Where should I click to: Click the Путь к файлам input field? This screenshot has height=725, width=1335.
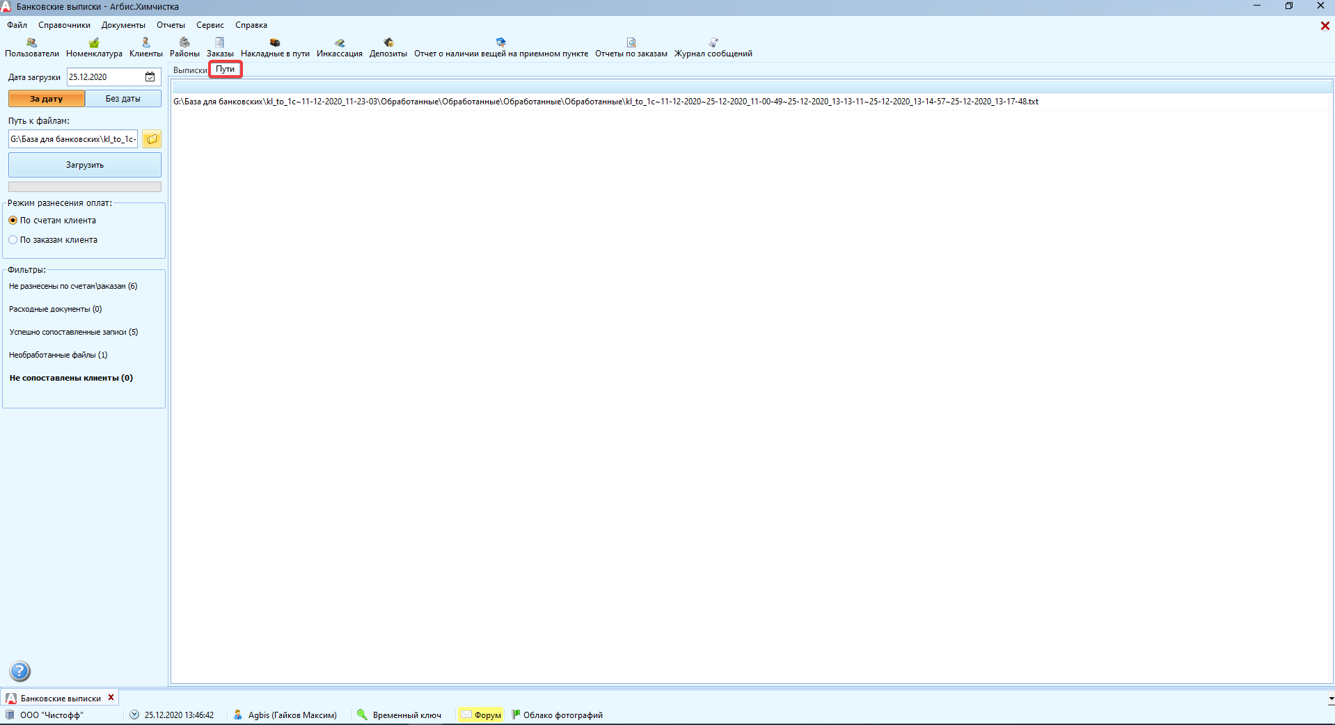[x=73, y=139]
